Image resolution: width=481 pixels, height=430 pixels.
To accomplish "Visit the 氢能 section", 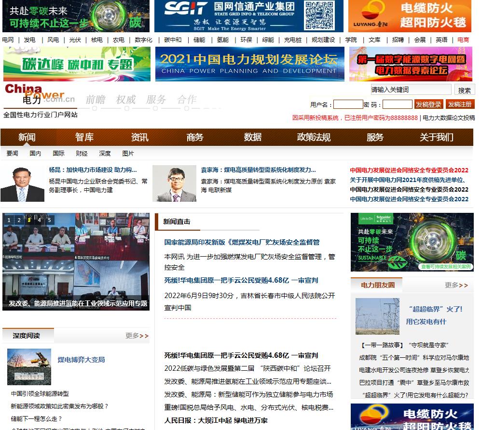I will tap(223, 40).
